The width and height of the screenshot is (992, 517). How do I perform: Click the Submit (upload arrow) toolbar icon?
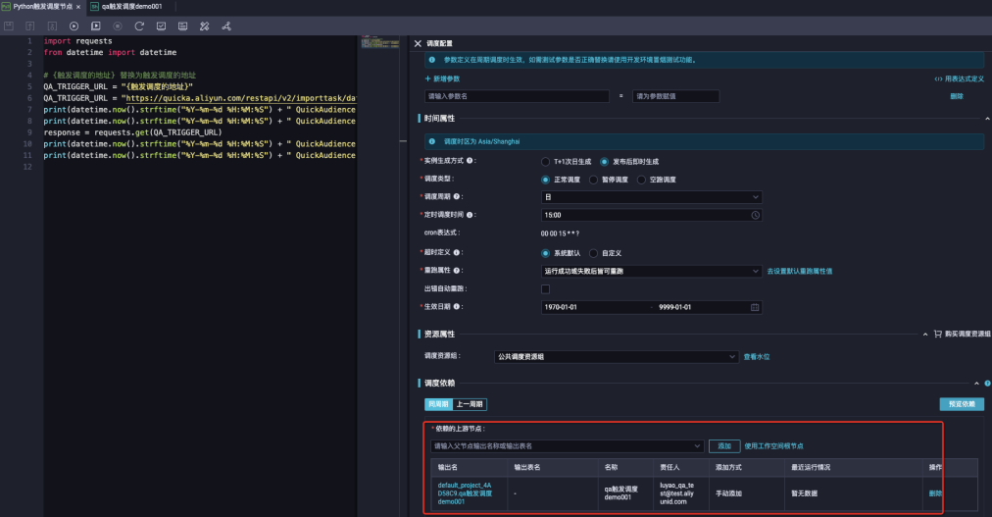pyautogui.click(x=29, y=26)
